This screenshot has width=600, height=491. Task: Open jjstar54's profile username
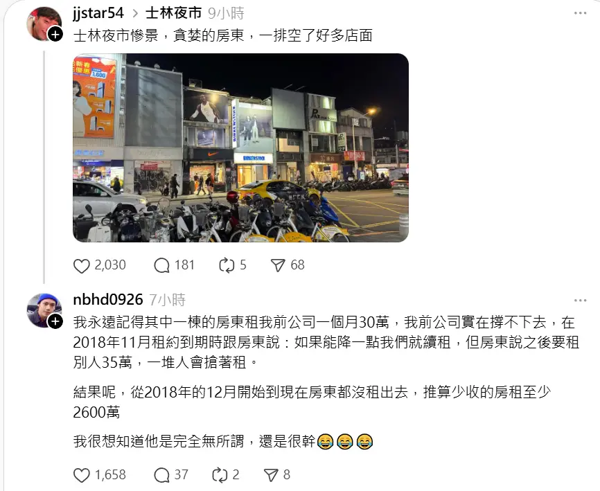tap(98, 13)
